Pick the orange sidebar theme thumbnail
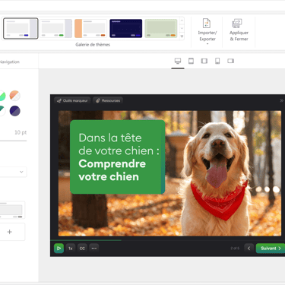285x285 pixels. [x=90, y=28]
